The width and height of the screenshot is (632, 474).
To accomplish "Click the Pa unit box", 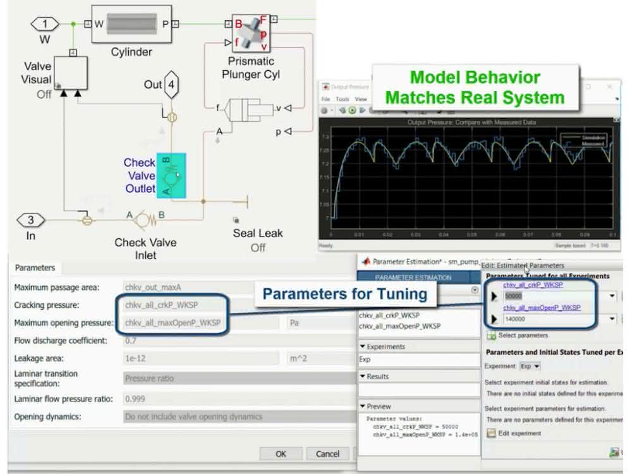I will pos(321,323).
